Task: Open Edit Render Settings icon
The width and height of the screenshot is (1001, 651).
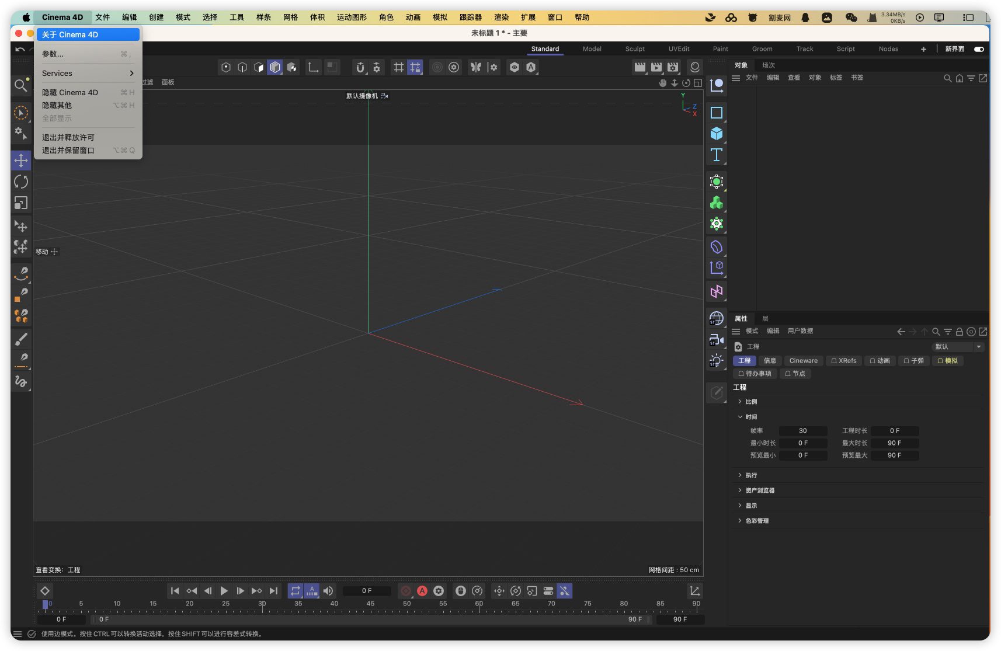Action: (x=673, y=67)
